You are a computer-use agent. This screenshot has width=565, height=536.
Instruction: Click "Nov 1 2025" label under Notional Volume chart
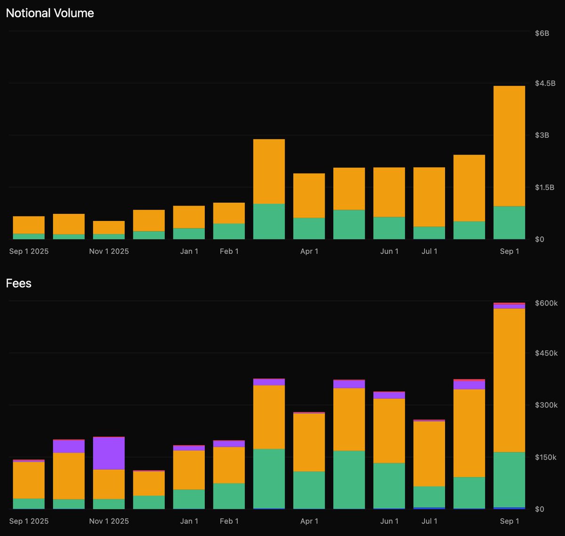(109, 252)
